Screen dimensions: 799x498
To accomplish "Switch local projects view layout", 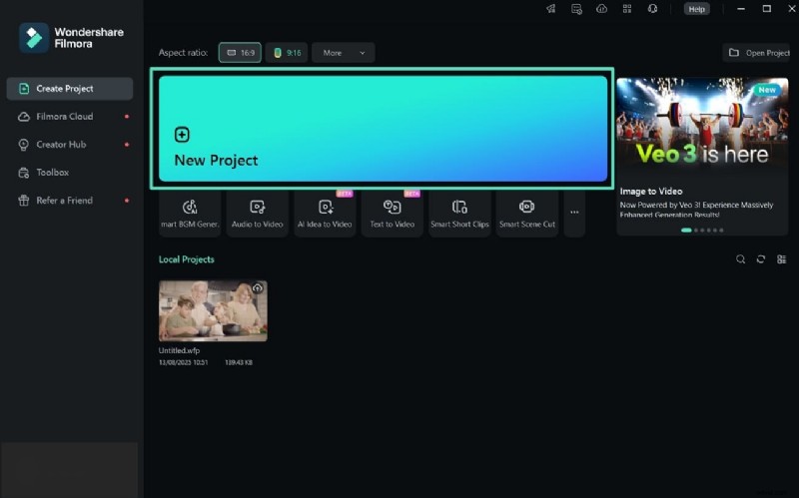I will click(781, 259).
